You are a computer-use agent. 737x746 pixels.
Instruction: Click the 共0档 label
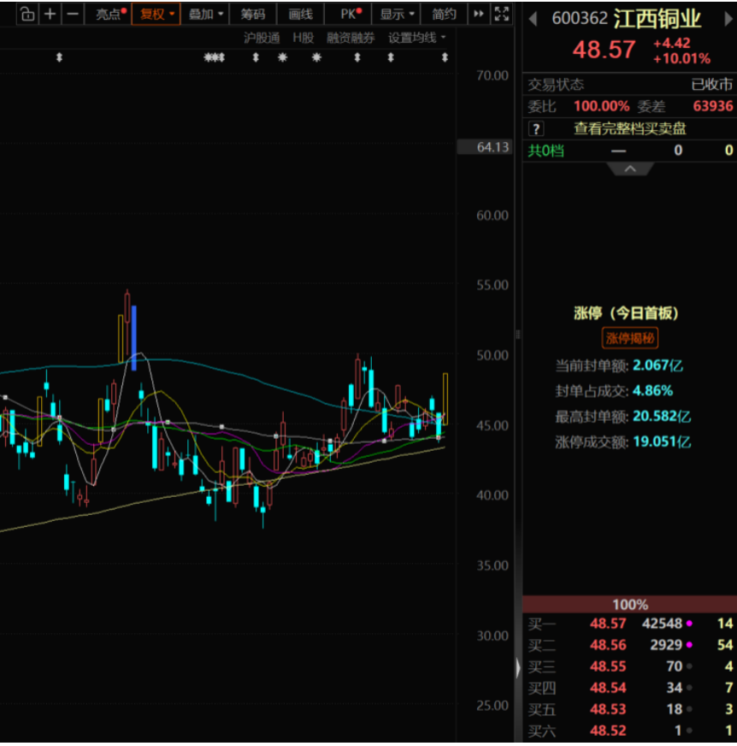(545, 151)
